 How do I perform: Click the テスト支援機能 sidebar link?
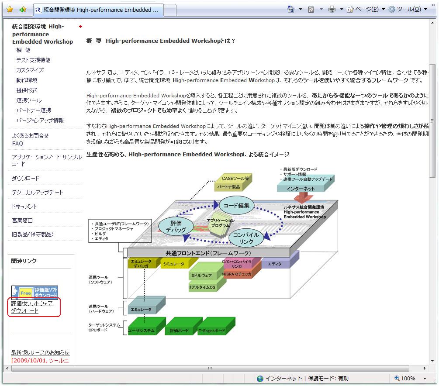click(x=33, y=60)
